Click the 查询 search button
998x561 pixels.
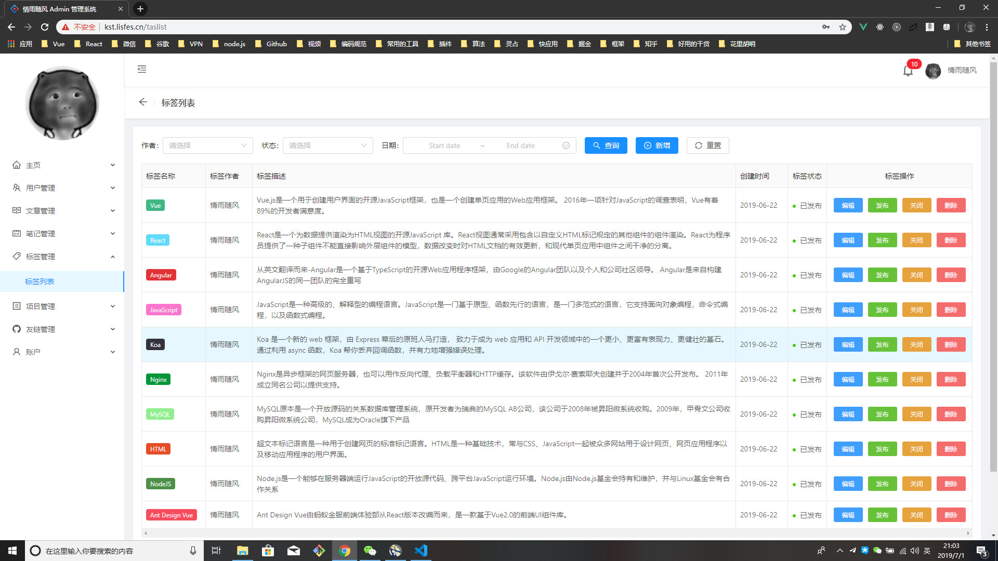(606, 145)
